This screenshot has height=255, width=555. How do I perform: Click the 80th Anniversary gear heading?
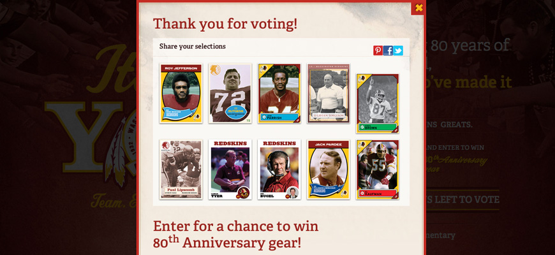coord(236,234)
